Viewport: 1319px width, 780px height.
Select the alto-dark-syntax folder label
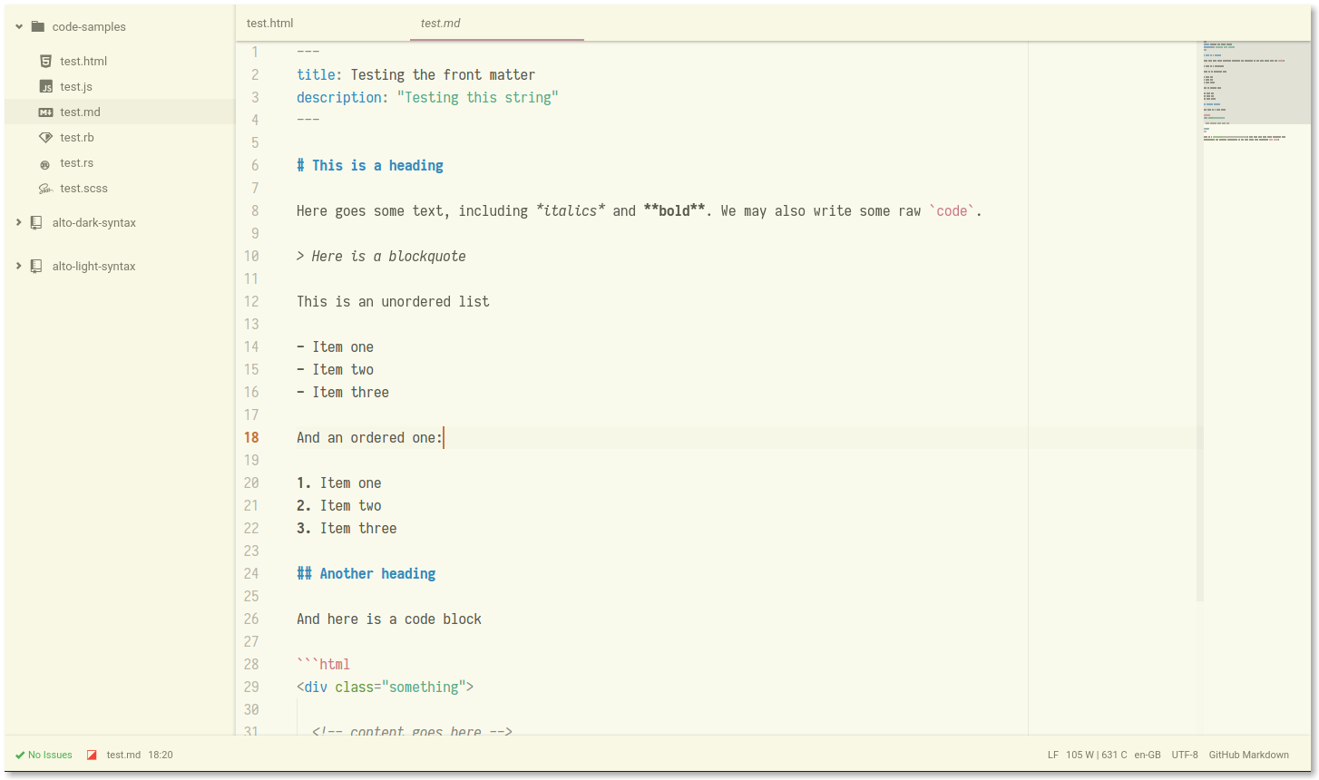pyautogui.click(x=94, y=222)
